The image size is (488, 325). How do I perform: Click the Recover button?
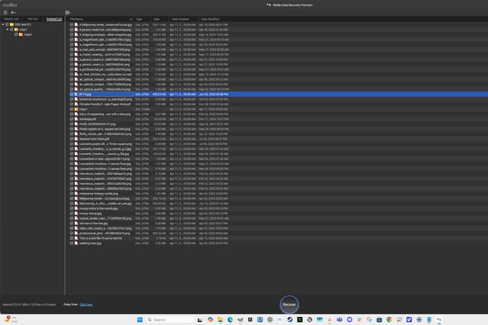tap(289, 305)
